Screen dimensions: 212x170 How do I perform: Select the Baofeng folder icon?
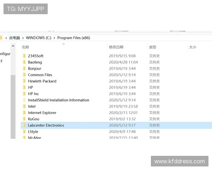(x=24, y=62)
